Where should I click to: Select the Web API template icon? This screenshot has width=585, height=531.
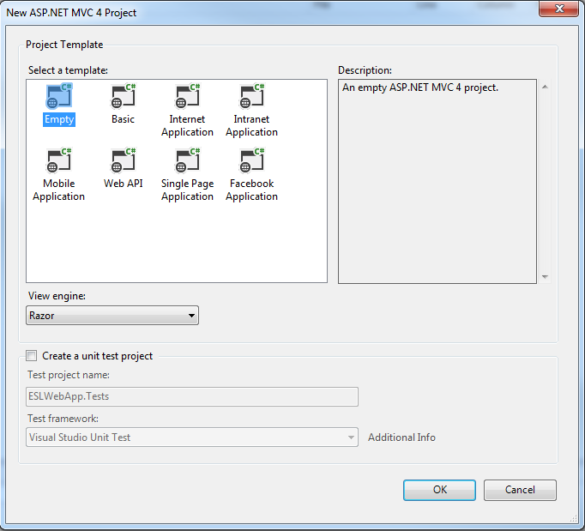coord(124,160)
